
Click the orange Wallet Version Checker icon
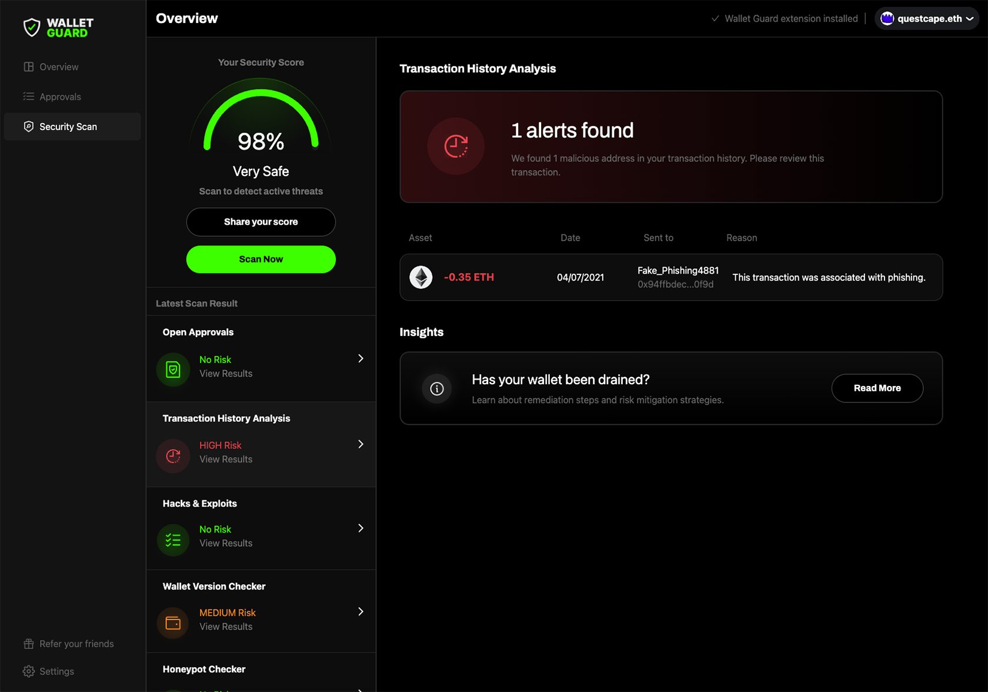click(173, 623)
